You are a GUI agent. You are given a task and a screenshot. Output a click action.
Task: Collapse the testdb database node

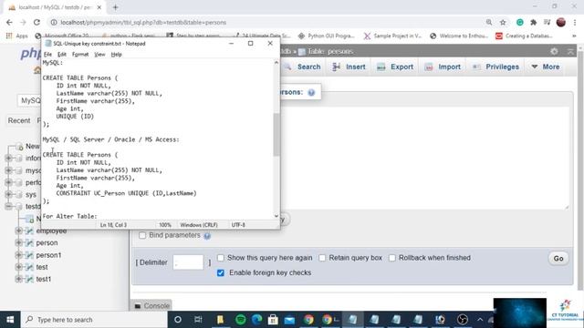[x=8, y=207]
